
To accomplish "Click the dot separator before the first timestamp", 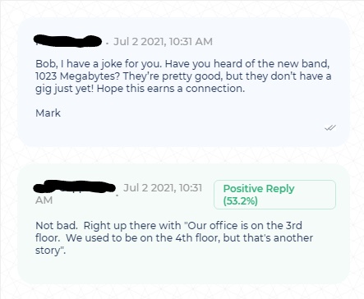I will pyautogui.click(x=107, y=44).
